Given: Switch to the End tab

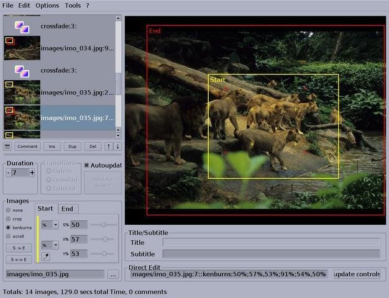Looking at the screenshot, I should (x=67, y=209).
